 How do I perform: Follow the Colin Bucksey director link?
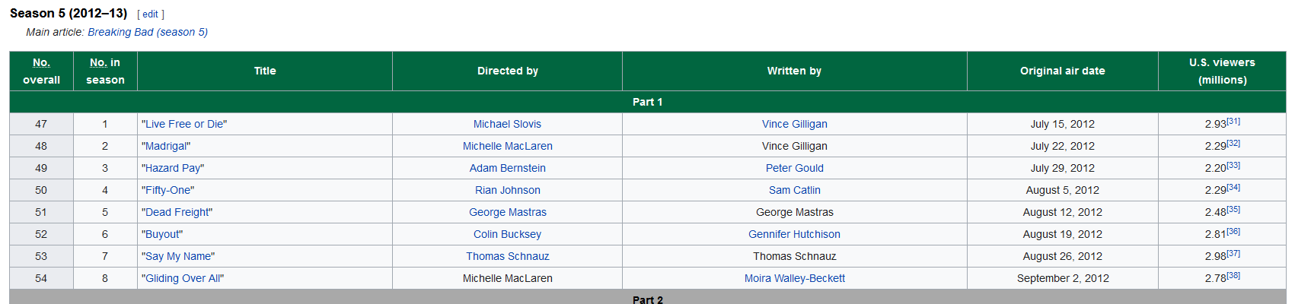(x=507, y=234)
